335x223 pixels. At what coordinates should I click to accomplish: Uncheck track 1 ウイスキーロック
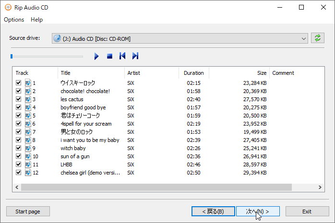coord(18,83)
